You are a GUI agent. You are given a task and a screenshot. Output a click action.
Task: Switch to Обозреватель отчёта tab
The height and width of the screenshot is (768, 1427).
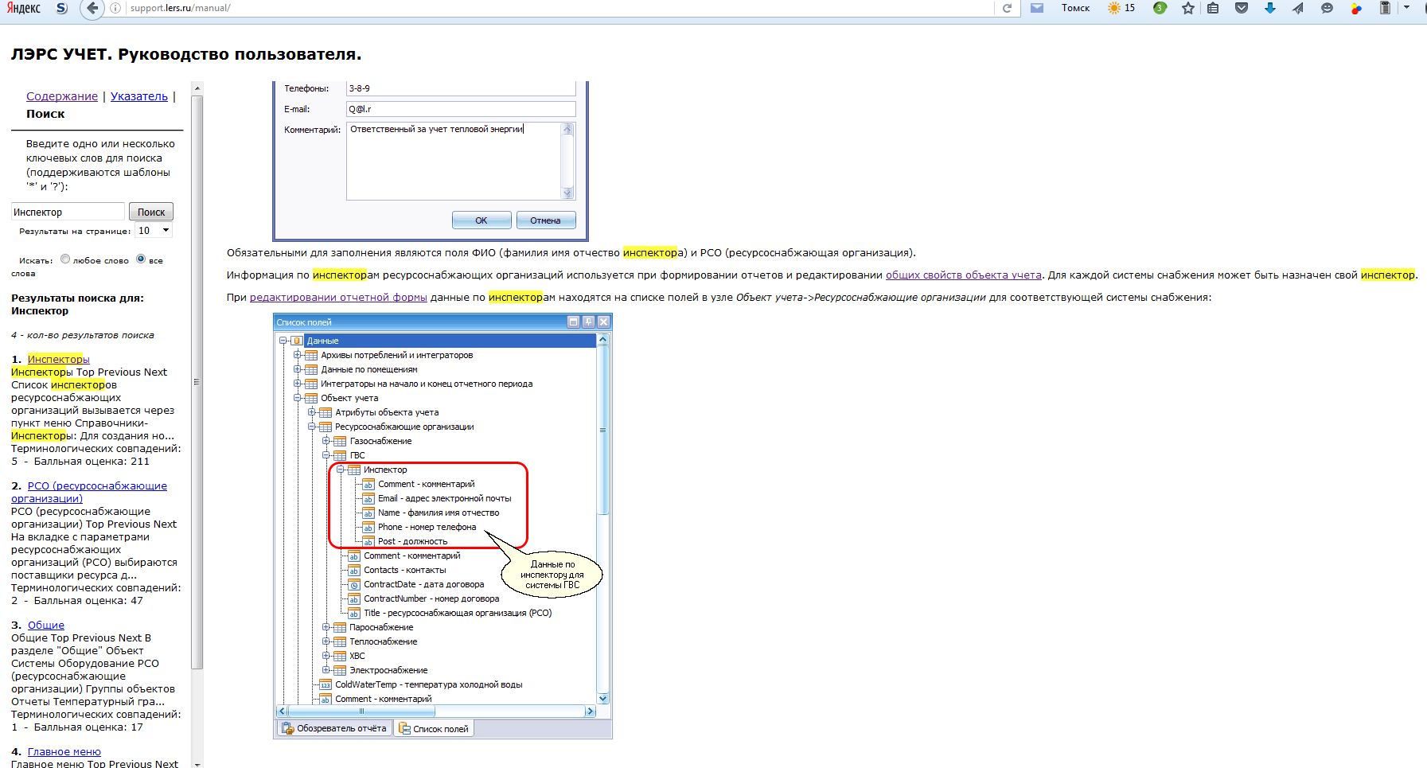(334, 728)
